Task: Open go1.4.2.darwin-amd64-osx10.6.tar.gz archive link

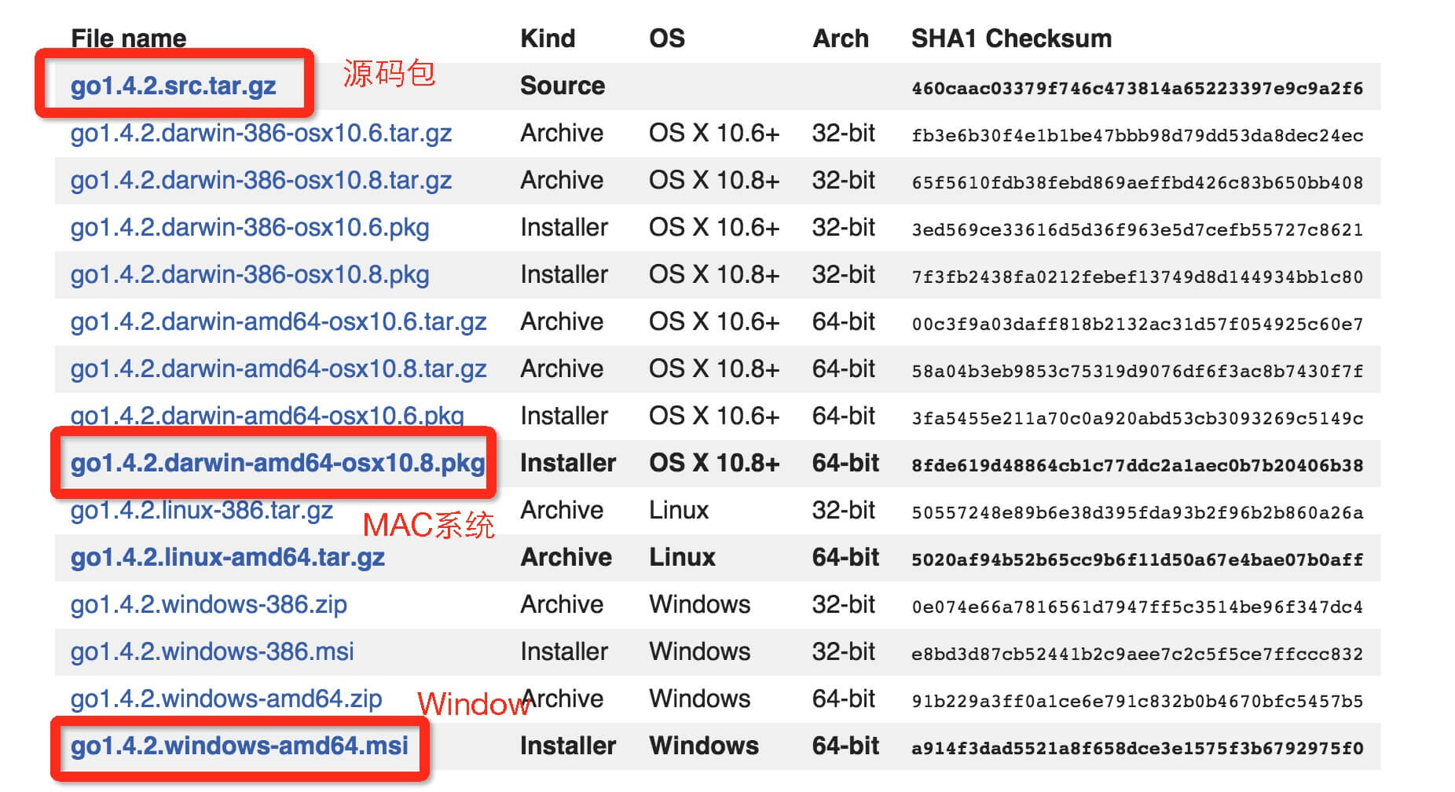Action: coord(278,322)
